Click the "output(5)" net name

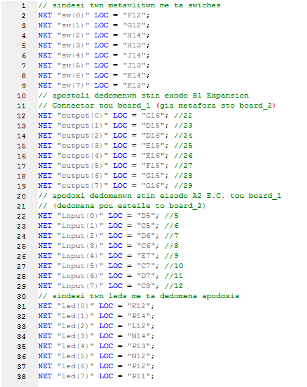coord(82,166)
